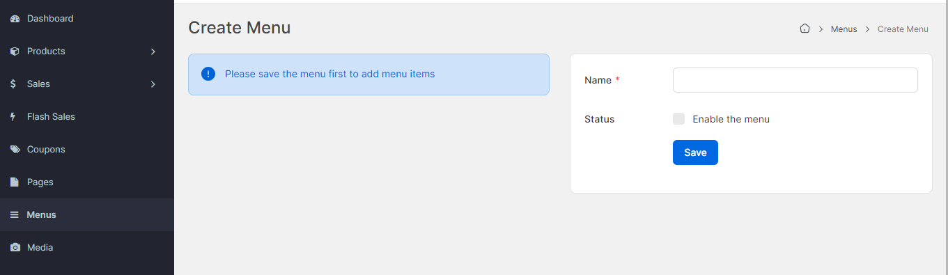Expand the Products submenu chevron
Viewport: 948px width, 275px height.
click(153, 52)
